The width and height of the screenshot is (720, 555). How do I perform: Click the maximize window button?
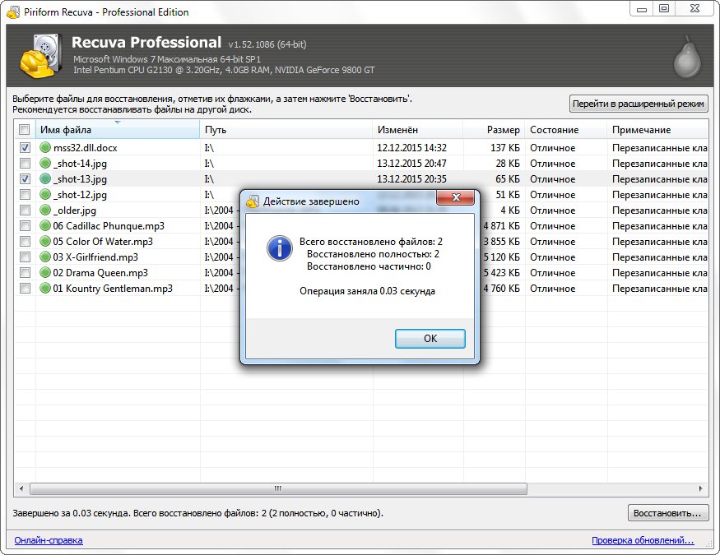(664, 8)
